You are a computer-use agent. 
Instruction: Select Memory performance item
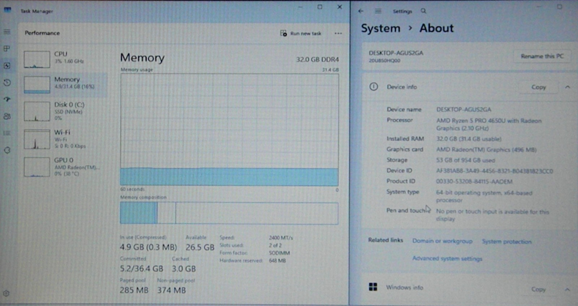65,84
